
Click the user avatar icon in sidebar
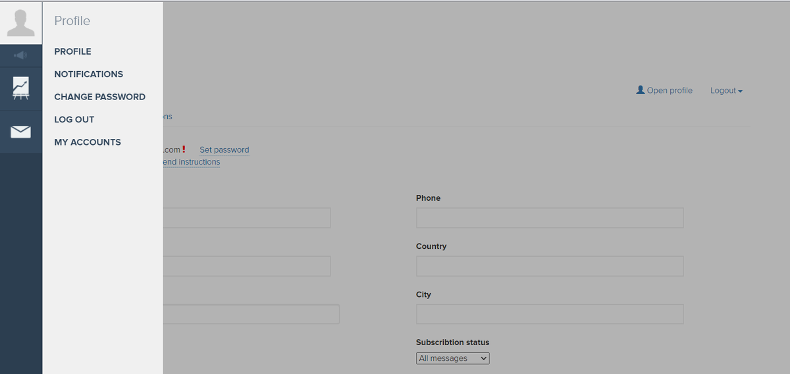click(20, 23)
